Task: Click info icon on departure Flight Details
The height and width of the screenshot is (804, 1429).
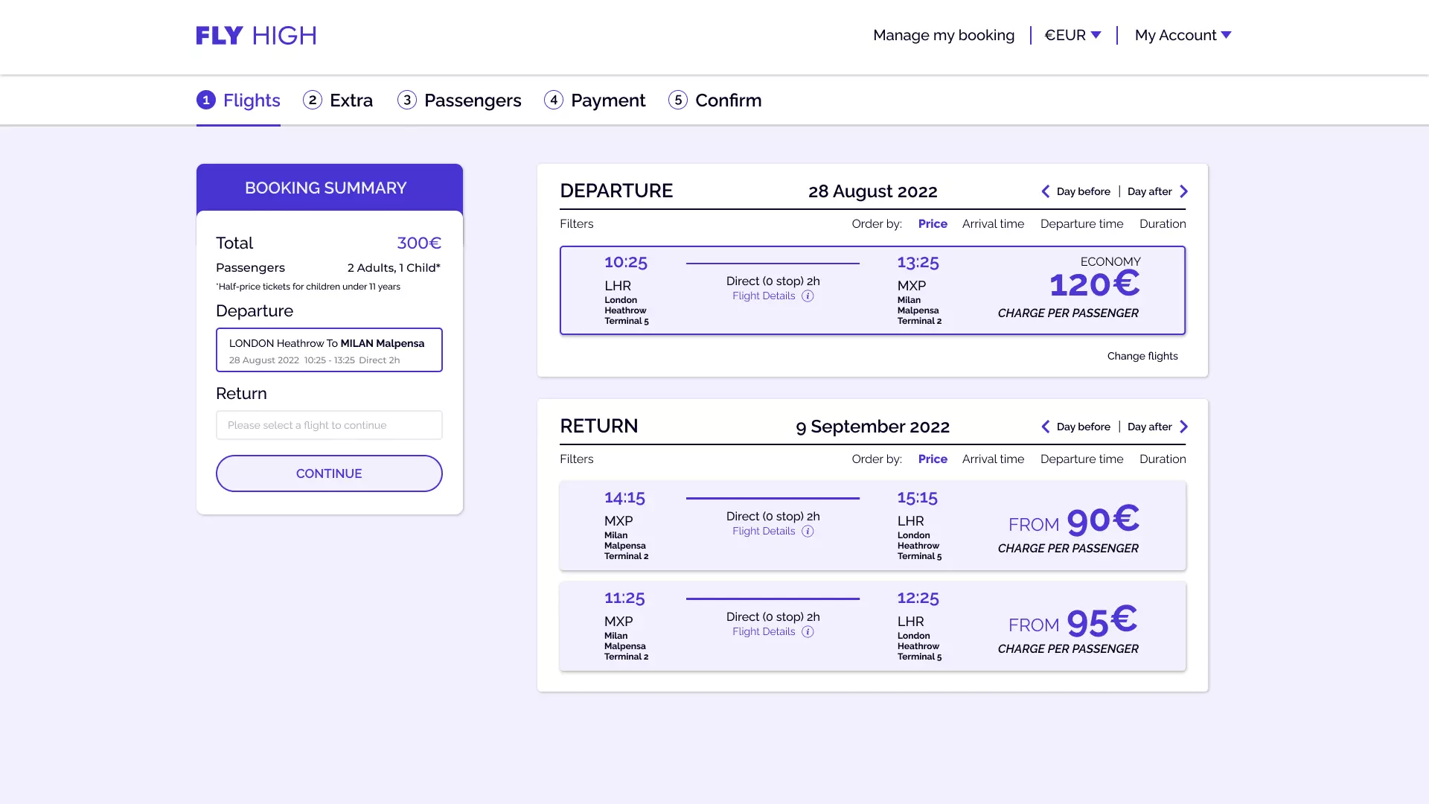Action: click(x=808, y=296)
